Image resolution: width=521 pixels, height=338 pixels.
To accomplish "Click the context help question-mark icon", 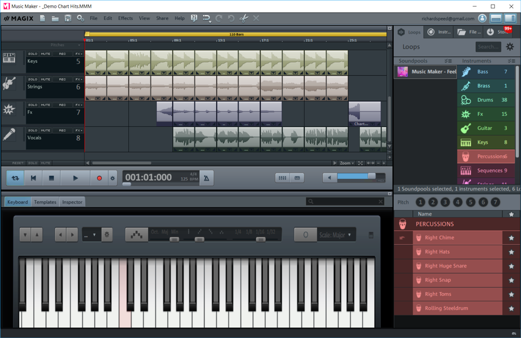I will click(194, 18).
